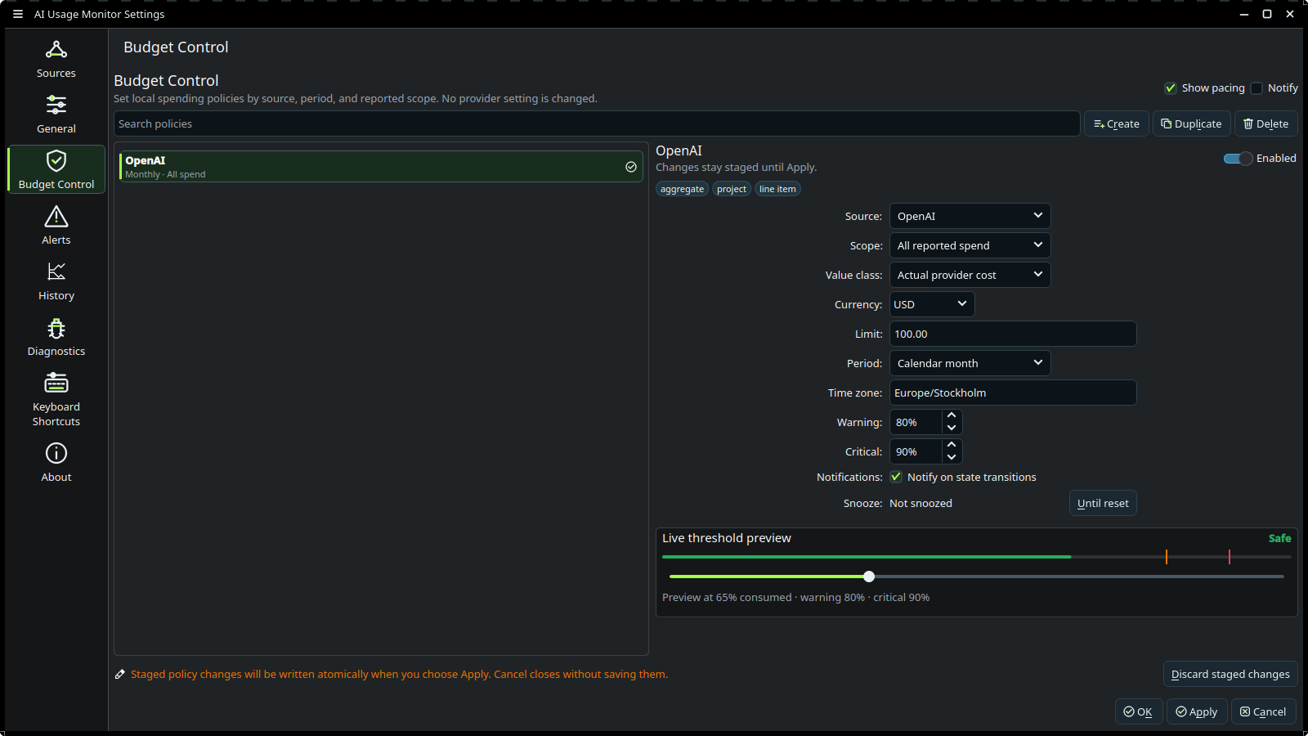Screen dimensions: 1308x736
Task: Open the Source dropdown showing OpenAI
Action: click(x=970, y=216)
